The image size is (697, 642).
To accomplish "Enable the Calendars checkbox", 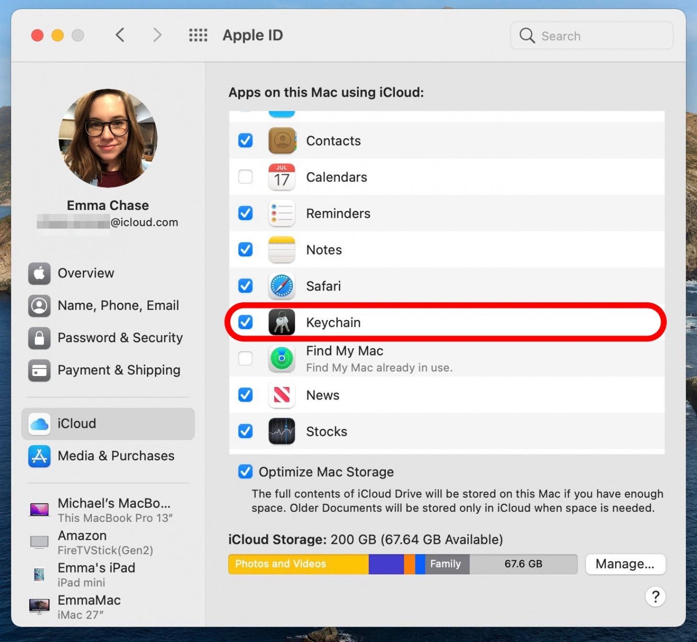I will click(246, 177).
